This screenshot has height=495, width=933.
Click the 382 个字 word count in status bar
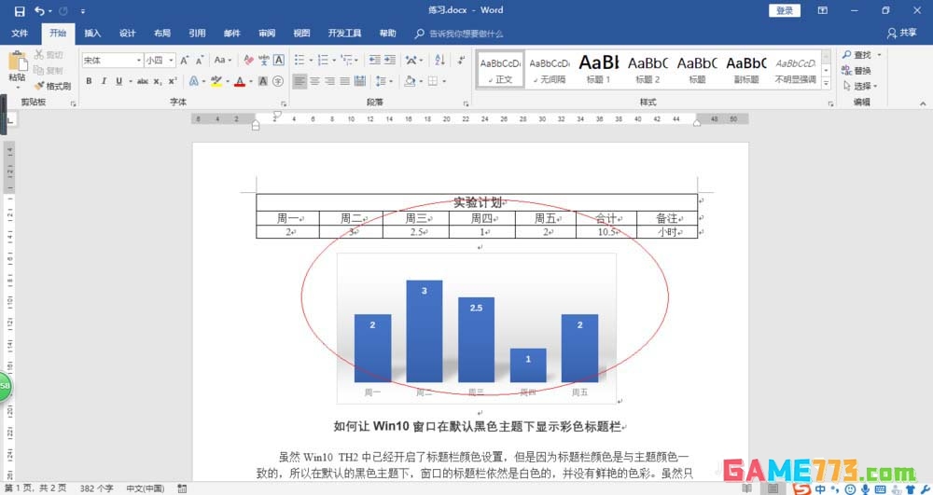click(96, 488)
